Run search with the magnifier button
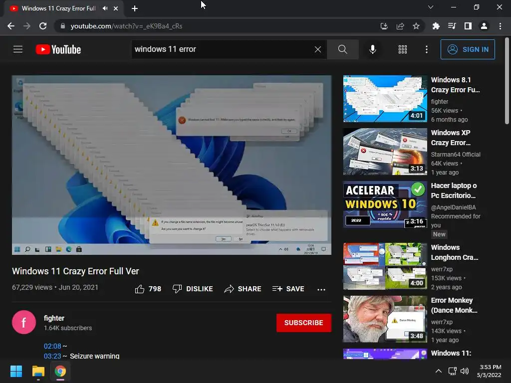 coord(343,49)
